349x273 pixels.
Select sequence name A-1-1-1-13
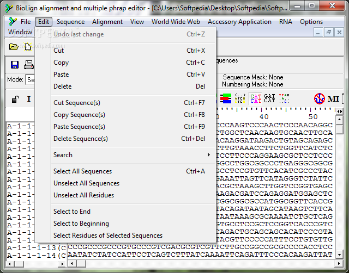37,247
